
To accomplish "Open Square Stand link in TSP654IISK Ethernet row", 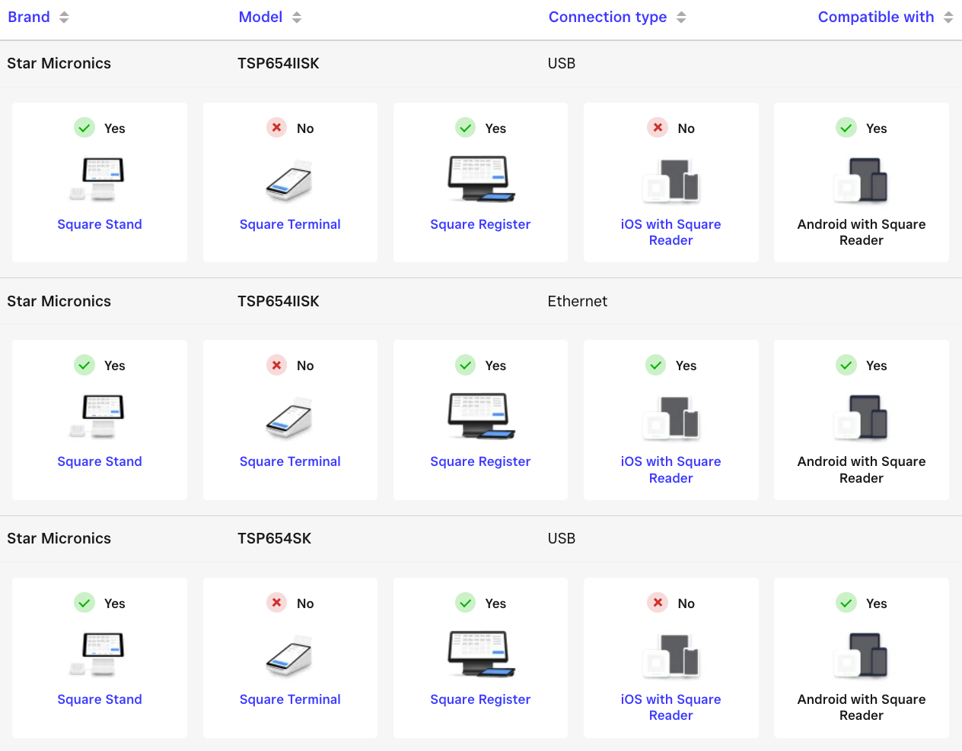I will tap(100, 461).
